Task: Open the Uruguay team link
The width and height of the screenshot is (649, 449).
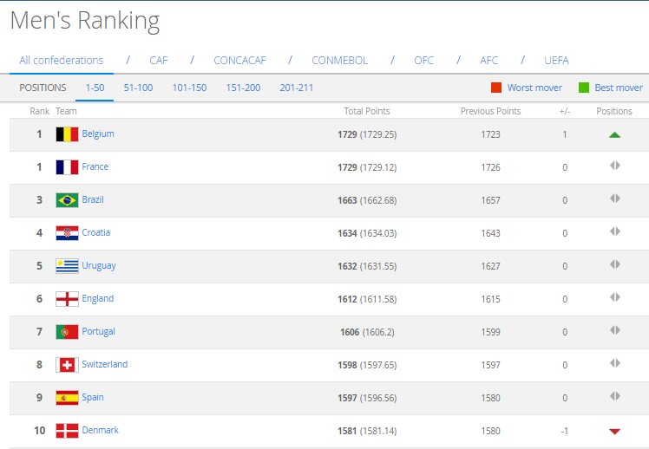Action: 99,266
